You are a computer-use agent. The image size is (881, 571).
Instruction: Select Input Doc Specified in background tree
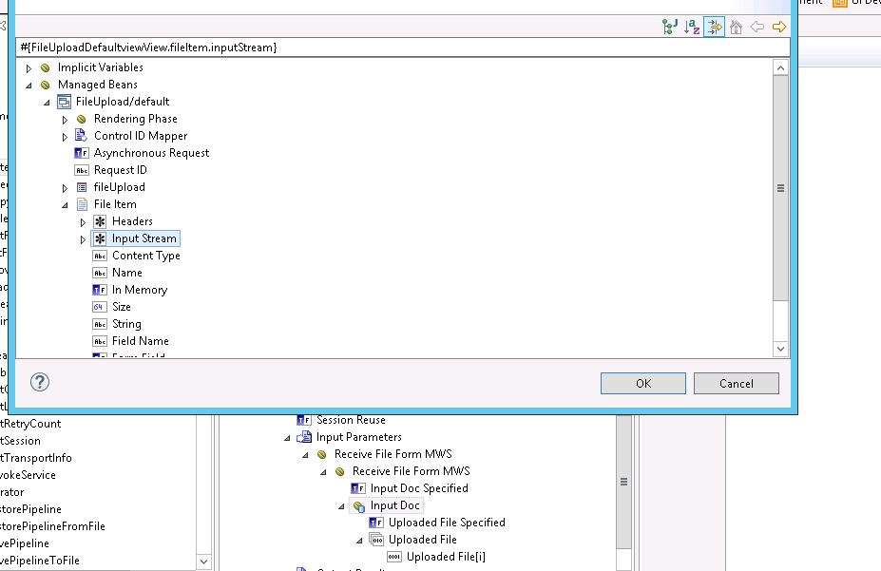click(419, 488)
